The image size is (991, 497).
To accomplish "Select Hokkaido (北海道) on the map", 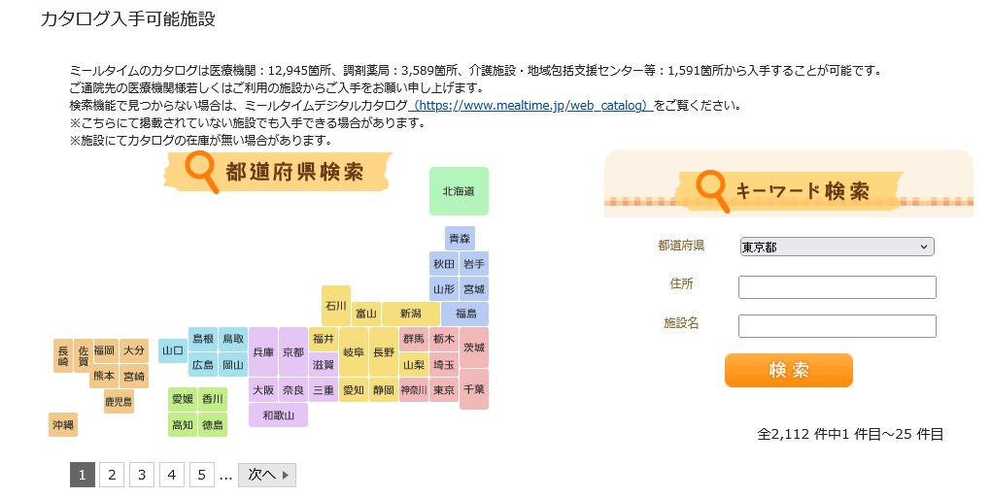I will [x=459, y=191].
